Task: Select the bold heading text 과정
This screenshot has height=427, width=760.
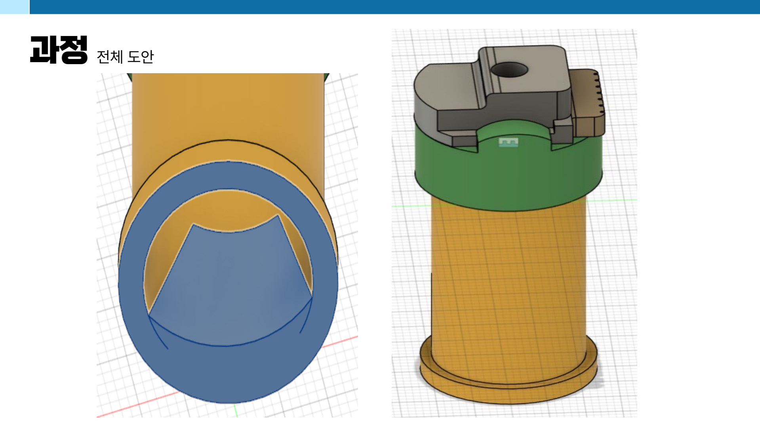Action: point(59,50)
